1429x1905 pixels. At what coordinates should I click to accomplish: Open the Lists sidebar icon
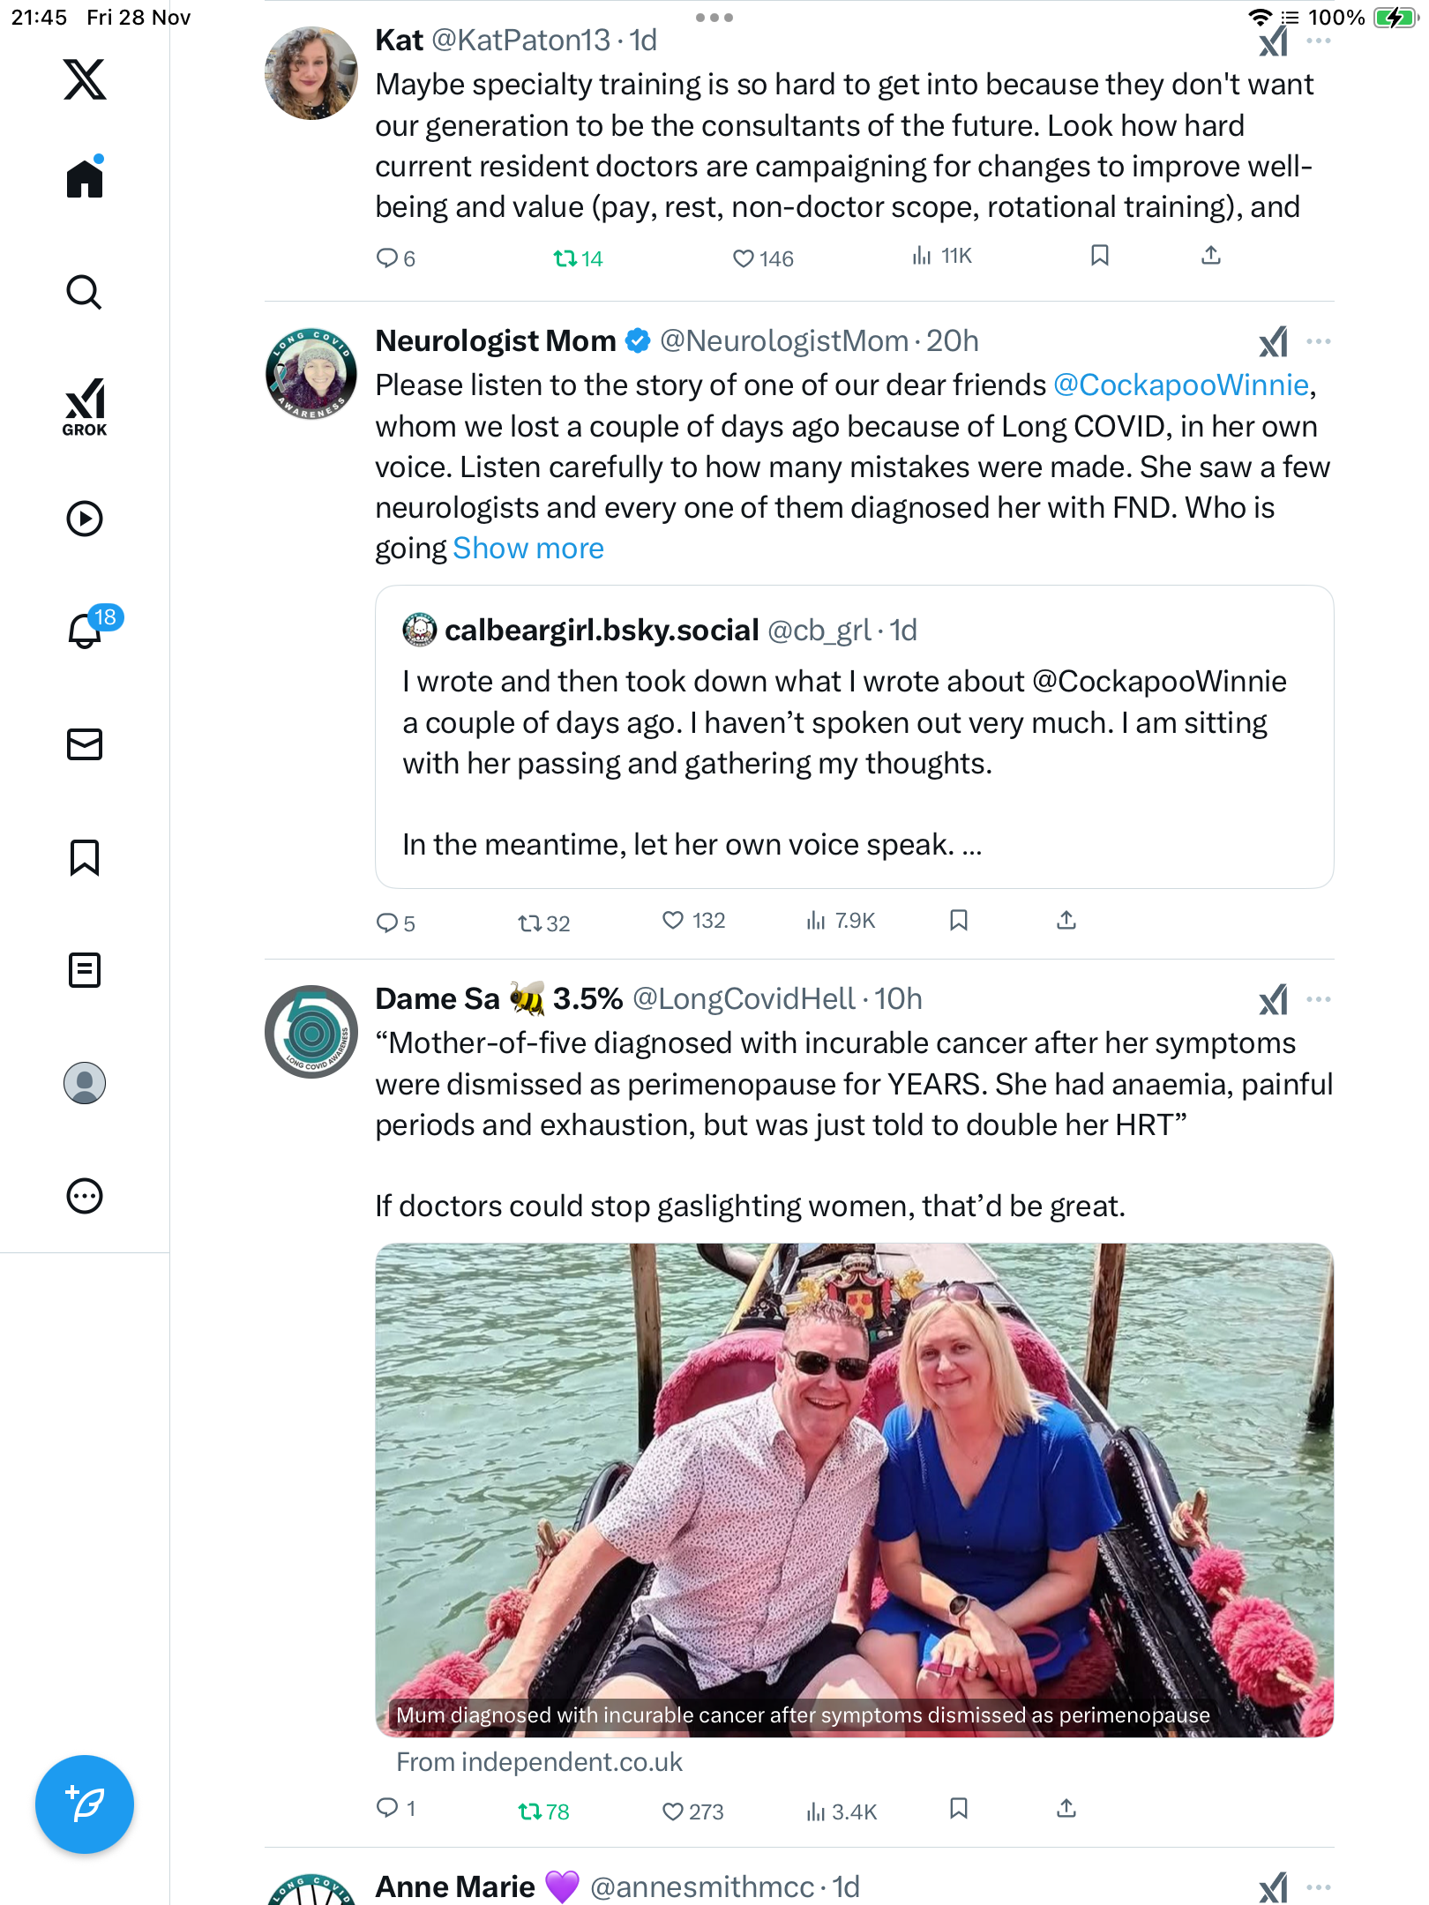pos(85,970)
